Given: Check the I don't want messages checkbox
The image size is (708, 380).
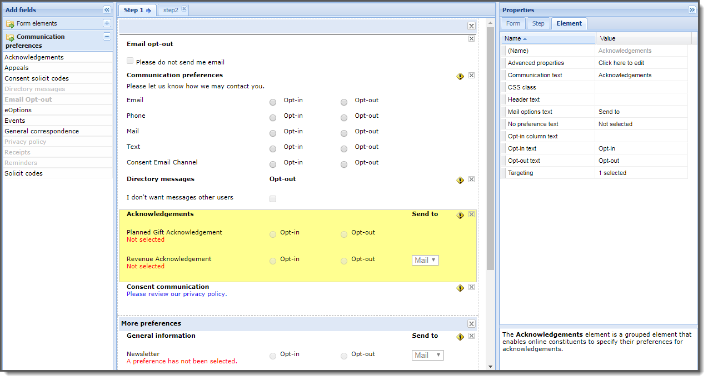Looking at the screenshot, I should point(273,199).
